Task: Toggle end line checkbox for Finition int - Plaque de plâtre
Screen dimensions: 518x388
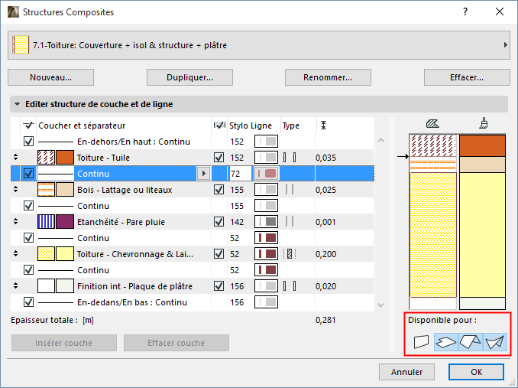Action: pyautogui.click(x=219, y=285)
